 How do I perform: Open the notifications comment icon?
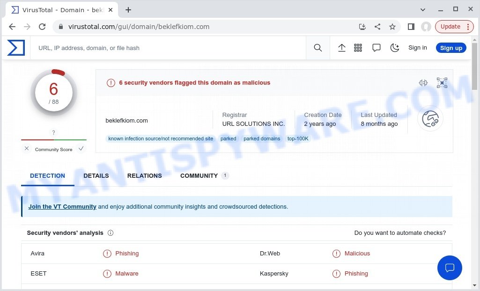[376, 48]
